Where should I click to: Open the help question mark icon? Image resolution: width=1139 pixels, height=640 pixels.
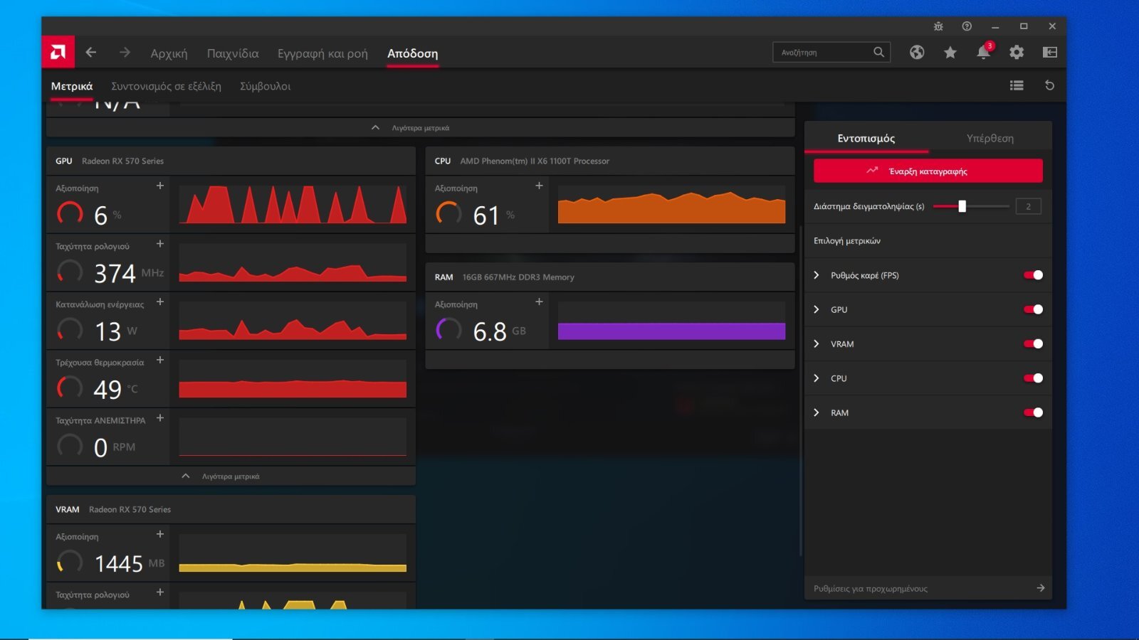[967, 26]
